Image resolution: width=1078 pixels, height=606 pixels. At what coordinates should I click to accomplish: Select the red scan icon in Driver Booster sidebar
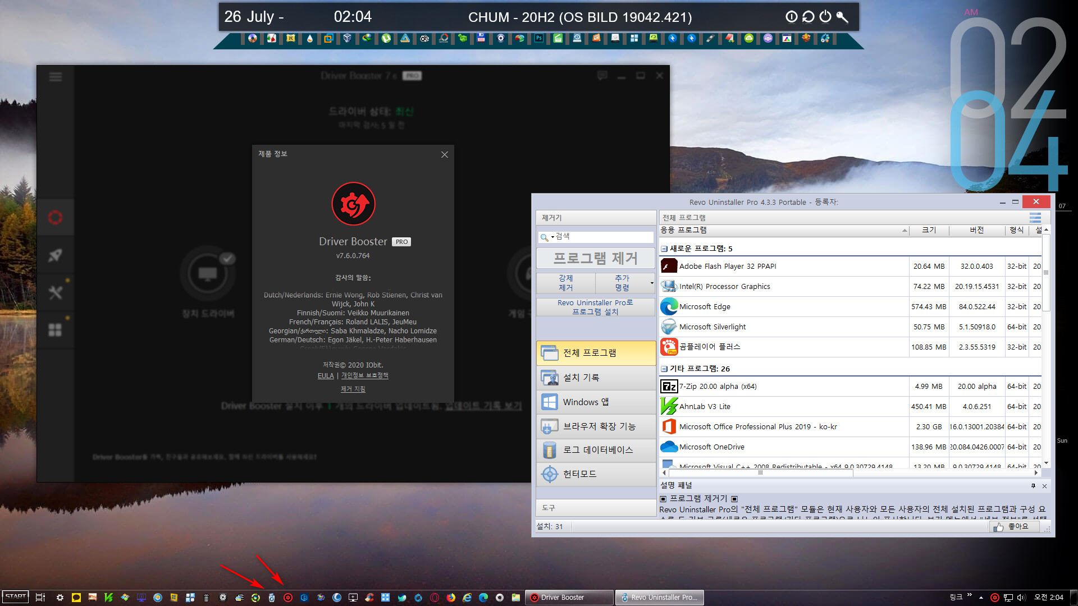pos(55,217)
